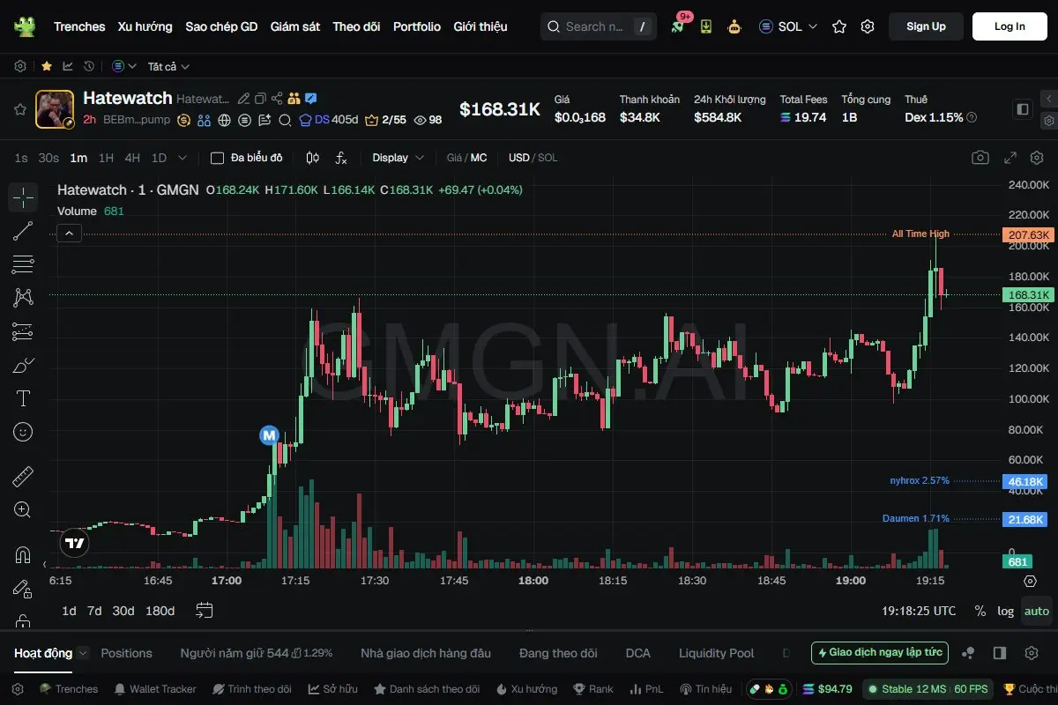Expand the Hoạt động tab dropdown
Image resolution: width=1058 pixels, height=705 pixels.
pos(83,653)
